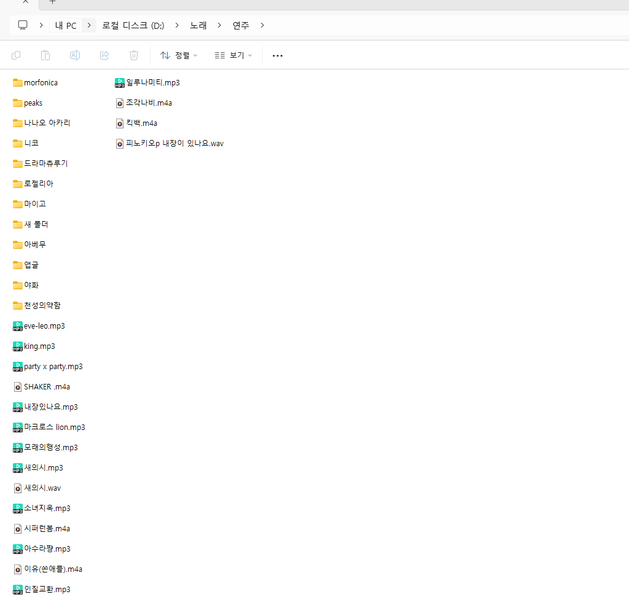Select file name 피노키오p 내장이 있나요.wav

(x=175, y=143)
